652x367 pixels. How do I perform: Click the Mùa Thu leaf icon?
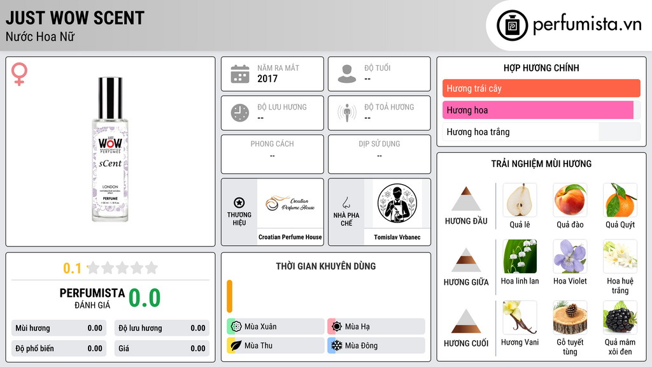(x=236, y=345)
